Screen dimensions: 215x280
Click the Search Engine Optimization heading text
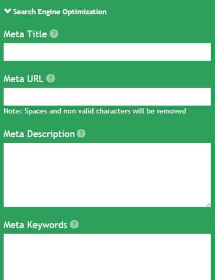(60, 12)
